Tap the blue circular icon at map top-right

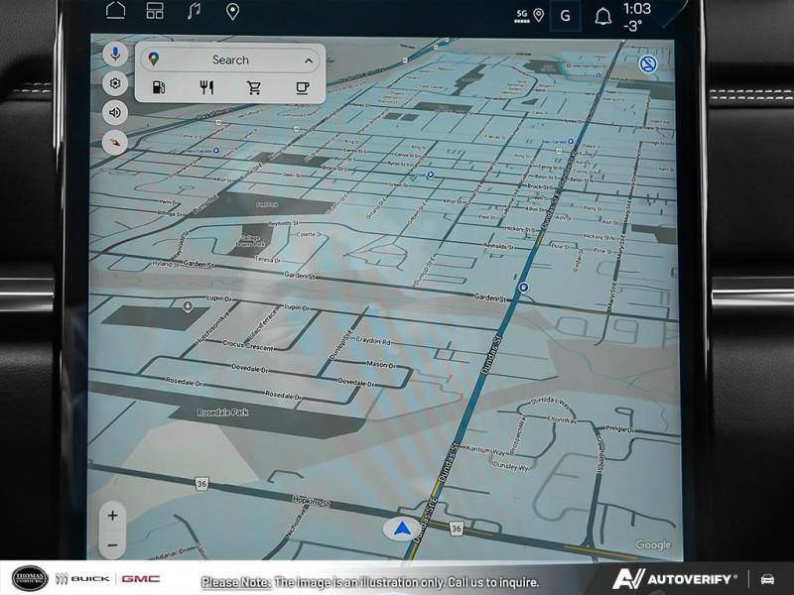pos(648,64)
